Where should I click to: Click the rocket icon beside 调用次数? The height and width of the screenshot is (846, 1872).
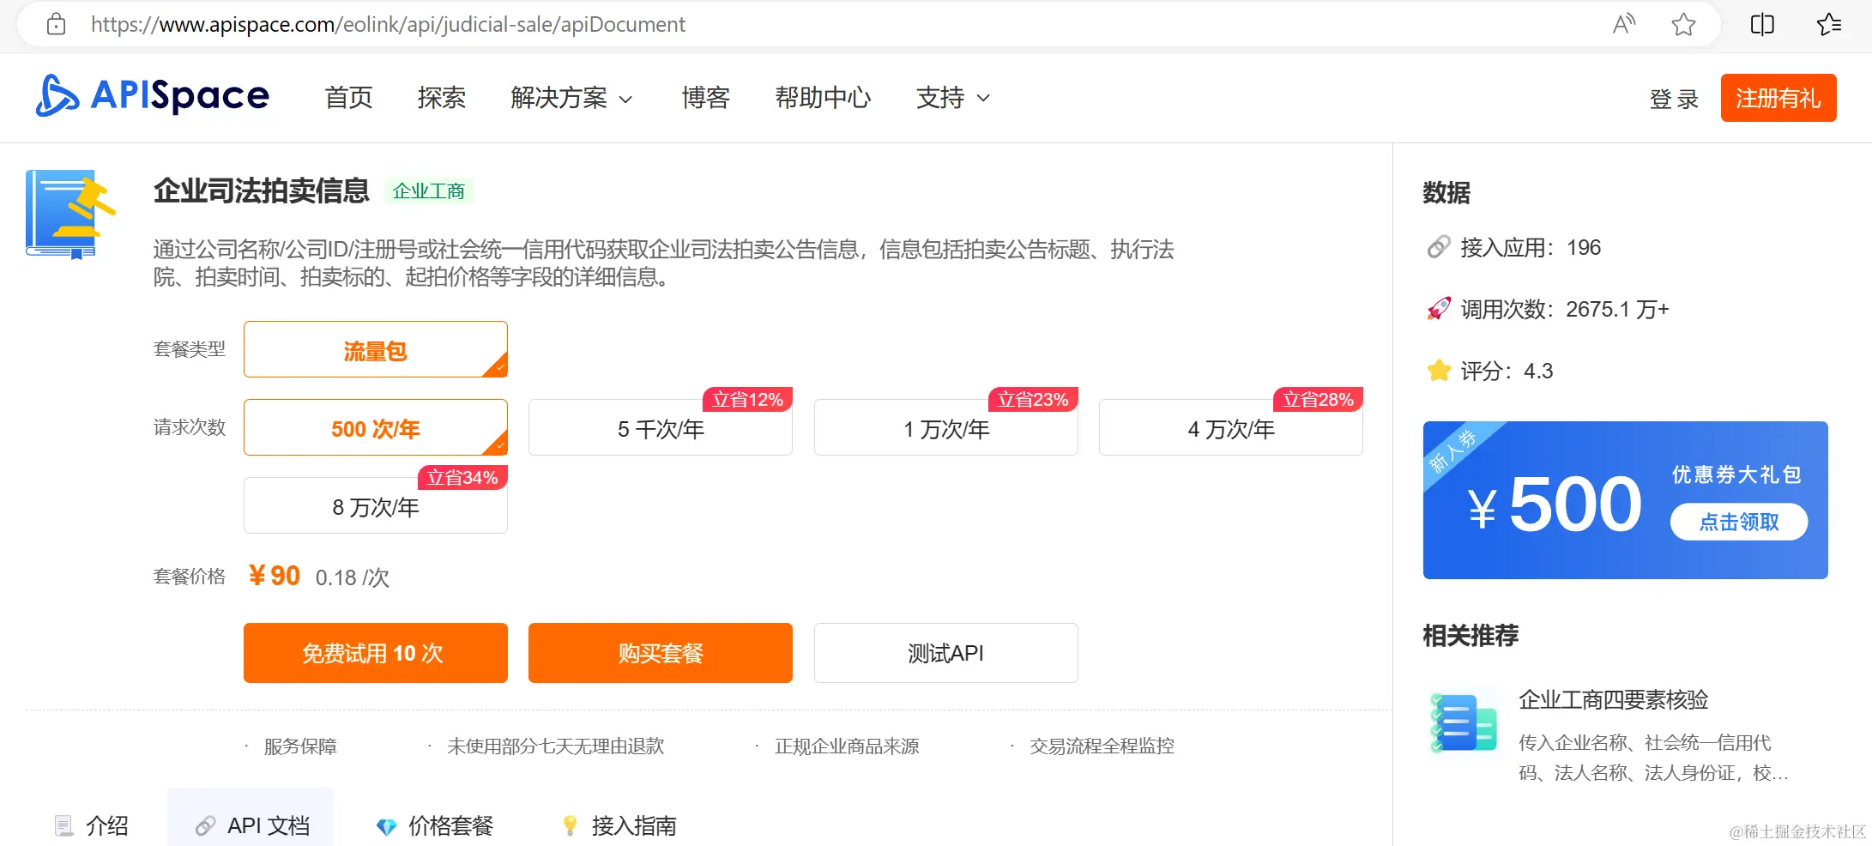1439,309
